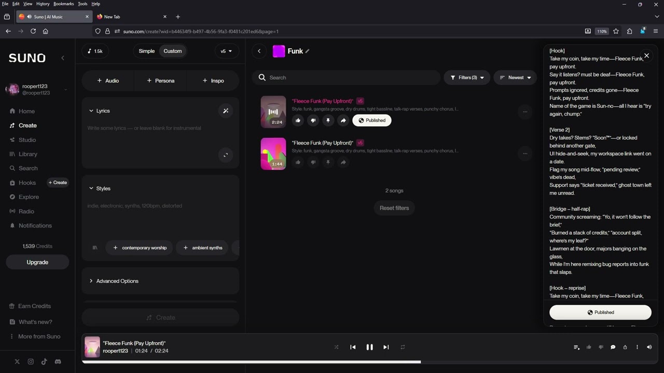Viewport: 664px width, 373px height.
Task: Pin the first Fleece Funk song
Action: pos(328,120)
